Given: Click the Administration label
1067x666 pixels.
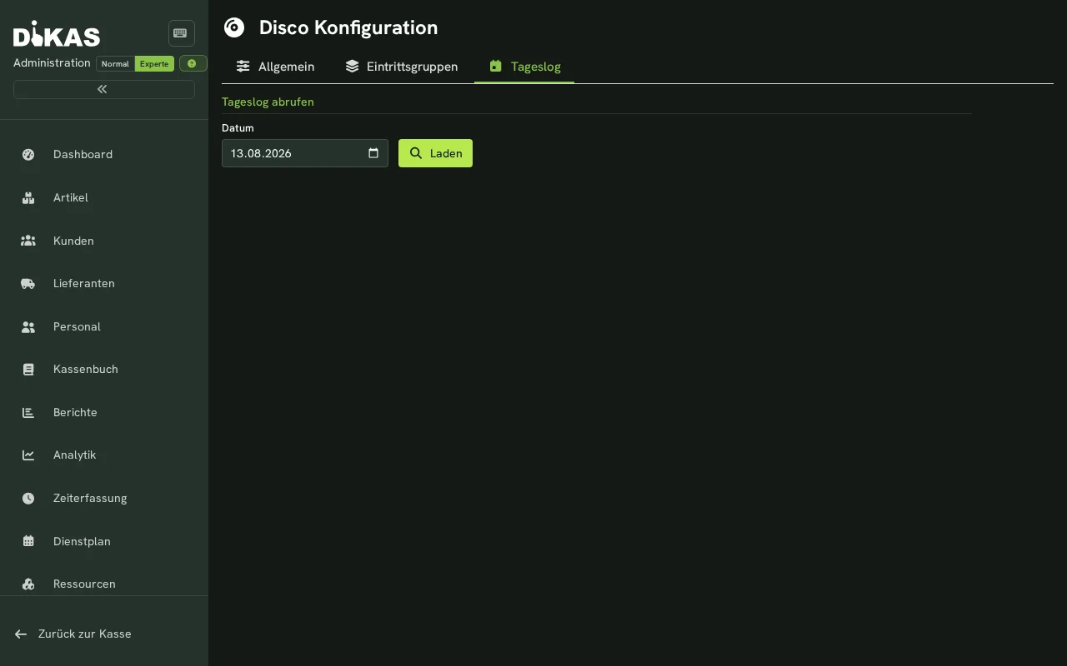Looking at the screenshot, I should tap(52, 63).
